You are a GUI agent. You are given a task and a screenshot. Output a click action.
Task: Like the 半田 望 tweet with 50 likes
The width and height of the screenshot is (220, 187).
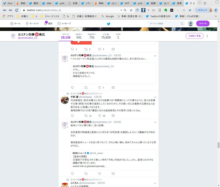tap(99, 115)
